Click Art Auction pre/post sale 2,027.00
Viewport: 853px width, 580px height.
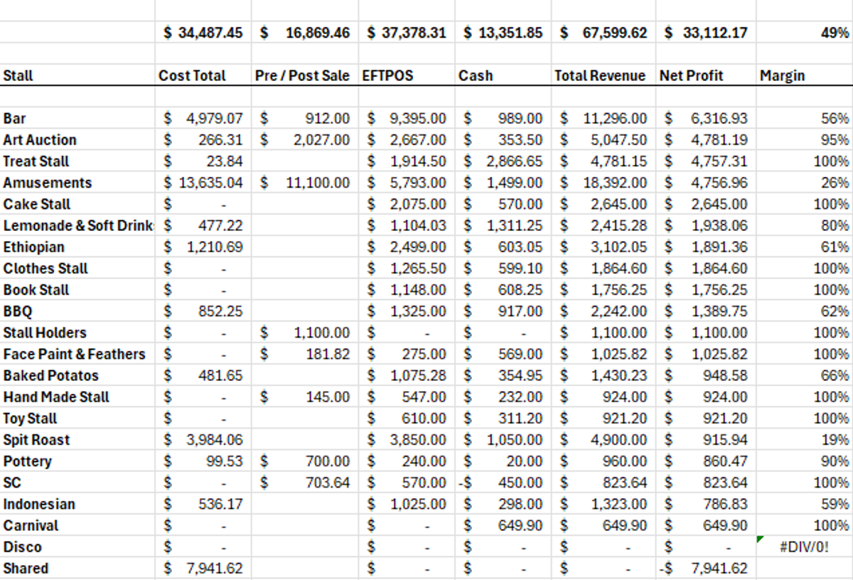[306, 140]
